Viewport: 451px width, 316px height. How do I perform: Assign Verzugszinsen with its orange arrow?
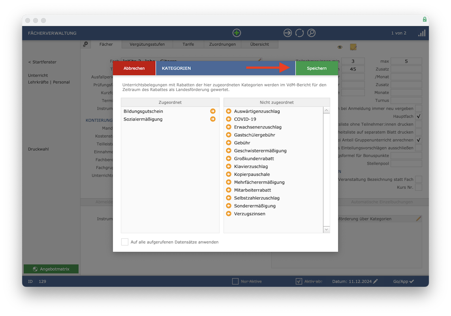(229, 214)
